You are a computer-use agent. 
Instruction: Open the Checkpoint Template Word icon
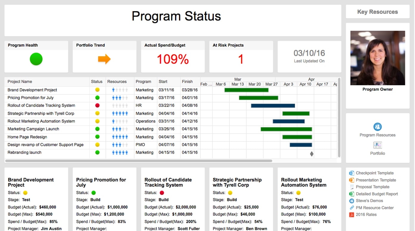pyautogui.click(x=351, y=173)
